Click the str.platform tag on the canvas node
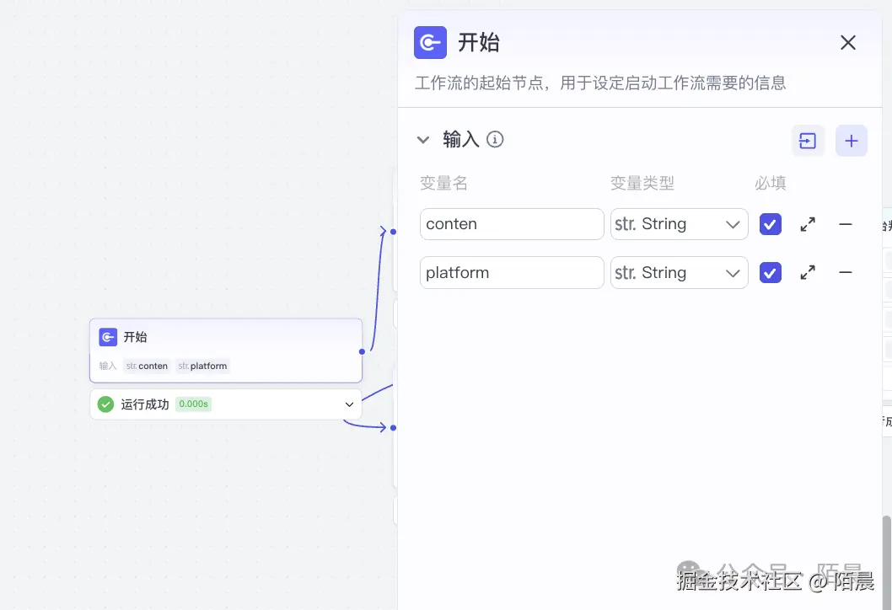This screenshot has width=892, height=610. [202, 366]
